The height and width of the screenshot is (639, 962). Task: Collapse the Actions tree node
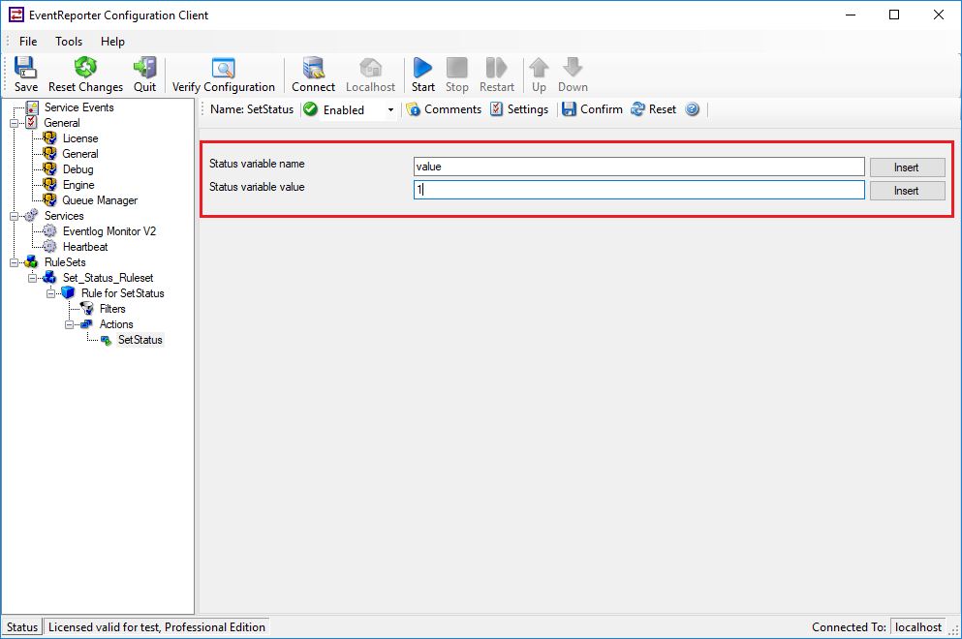[x=70, y=324]
